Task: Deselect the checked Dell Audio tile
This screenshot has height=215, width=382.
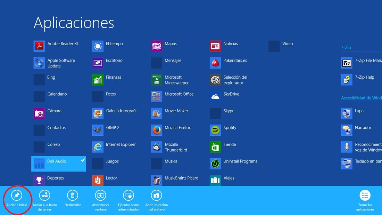Action: [x=59, y=164]
